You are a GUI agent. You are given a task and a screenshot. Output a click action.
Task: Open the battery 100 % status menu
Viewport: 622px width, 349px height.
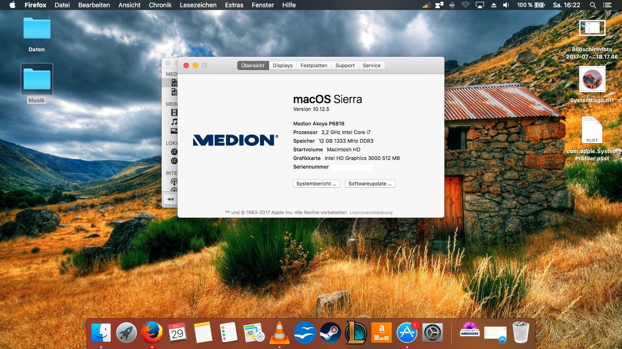coord(530,5)
